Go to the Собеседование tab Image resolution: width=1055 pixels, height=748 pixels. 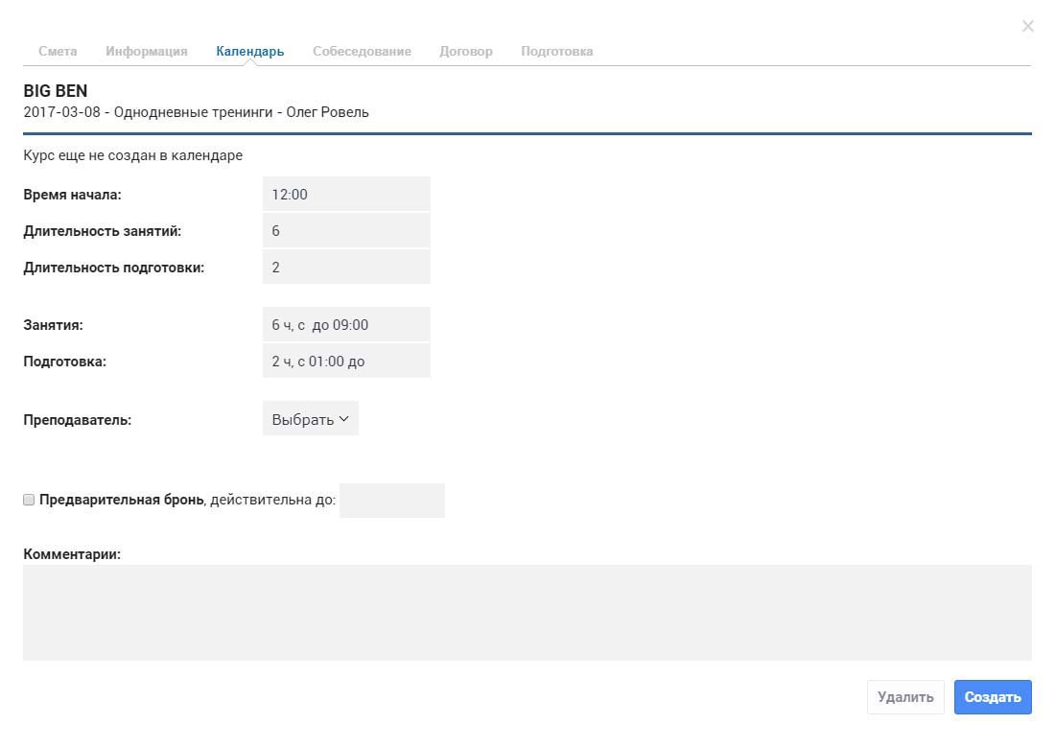(362, 51)
